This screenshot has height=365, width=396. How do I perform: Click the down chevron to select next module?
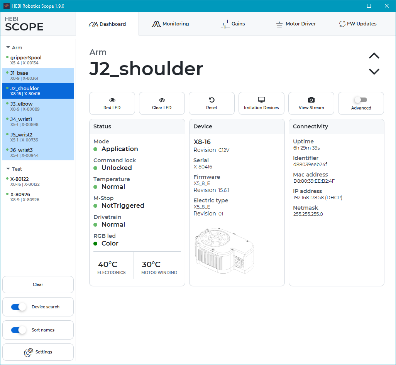tap(374, 72)
